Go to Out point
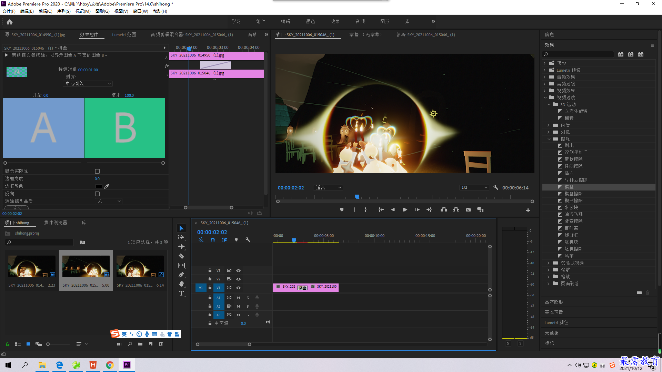Viewport: 662px width, 372px height. (x=429, y=210)
